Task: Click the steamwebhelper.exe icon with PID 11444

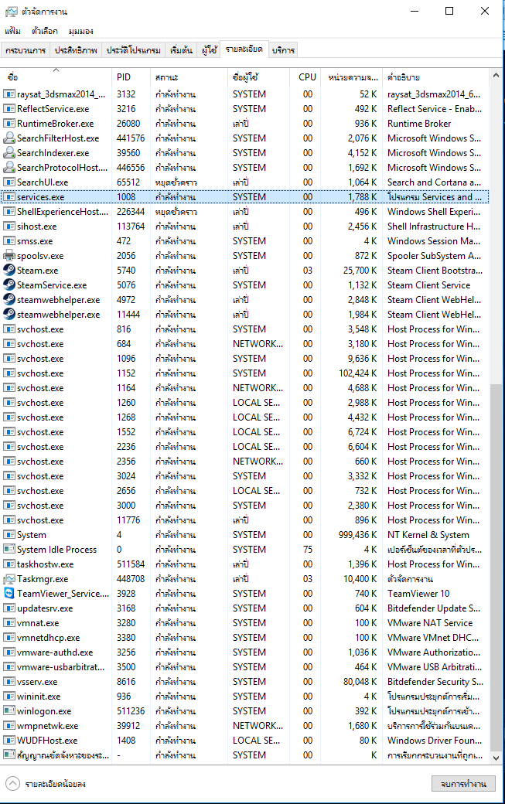Action: 9,315
